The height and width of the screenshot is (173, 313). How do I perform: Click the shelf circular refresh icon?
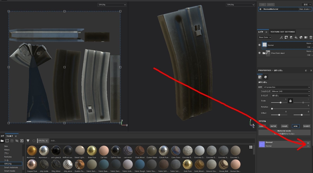pyautogui.click(x=34, y=141)
